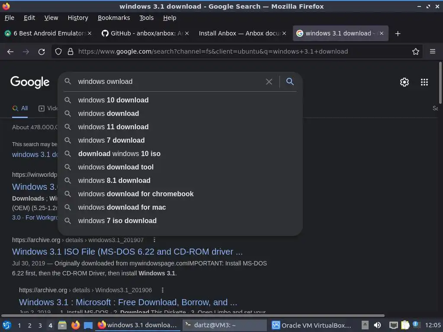Open the removable media tray icon
Image resolution: width=443 pixels, height=332 pixels.
click(x=365, y=325)
